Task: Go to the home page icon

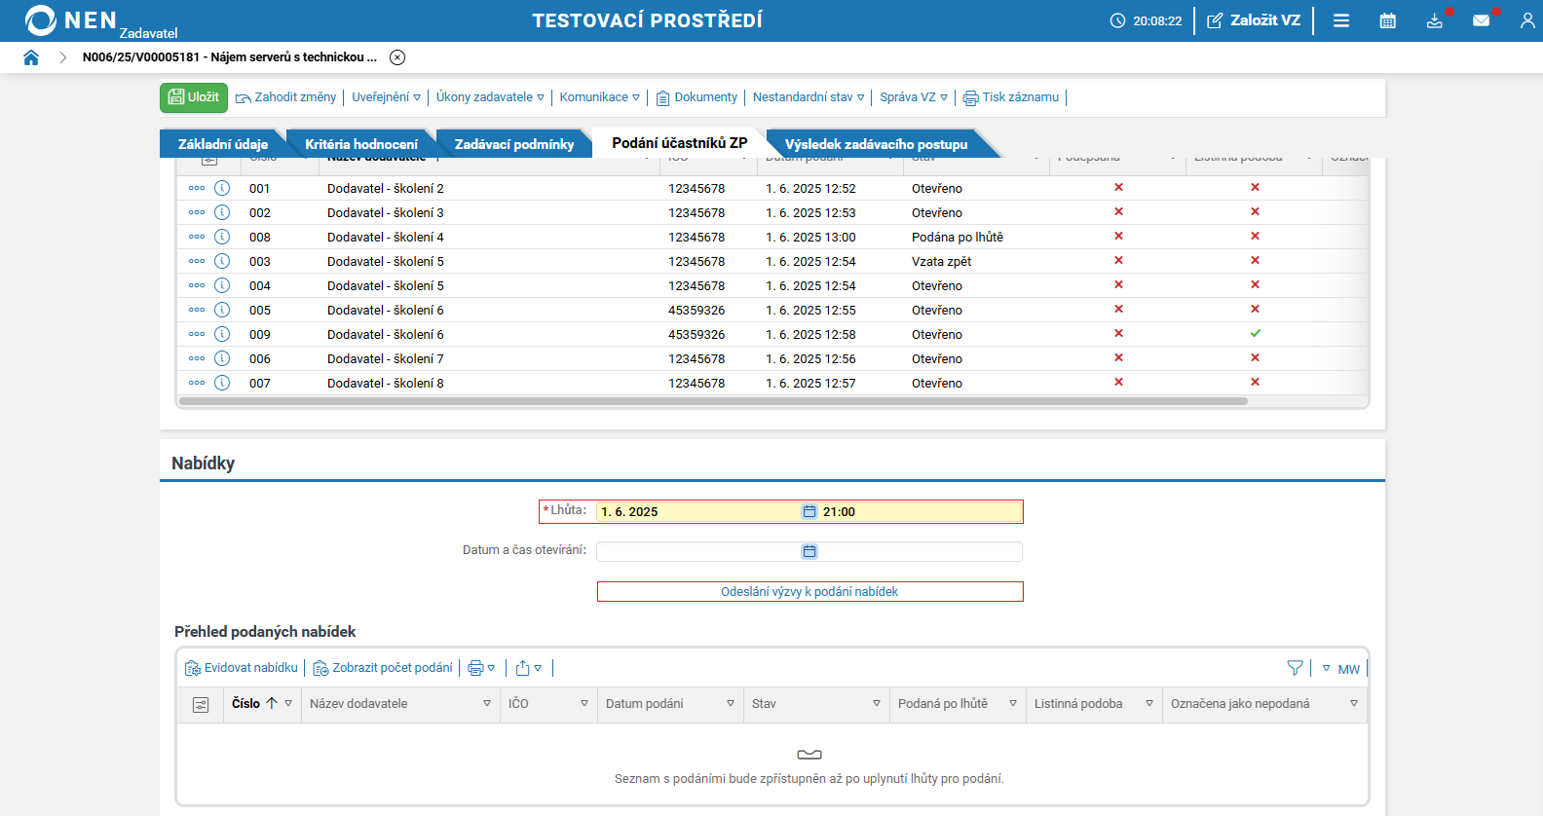Action: [31, 57]
